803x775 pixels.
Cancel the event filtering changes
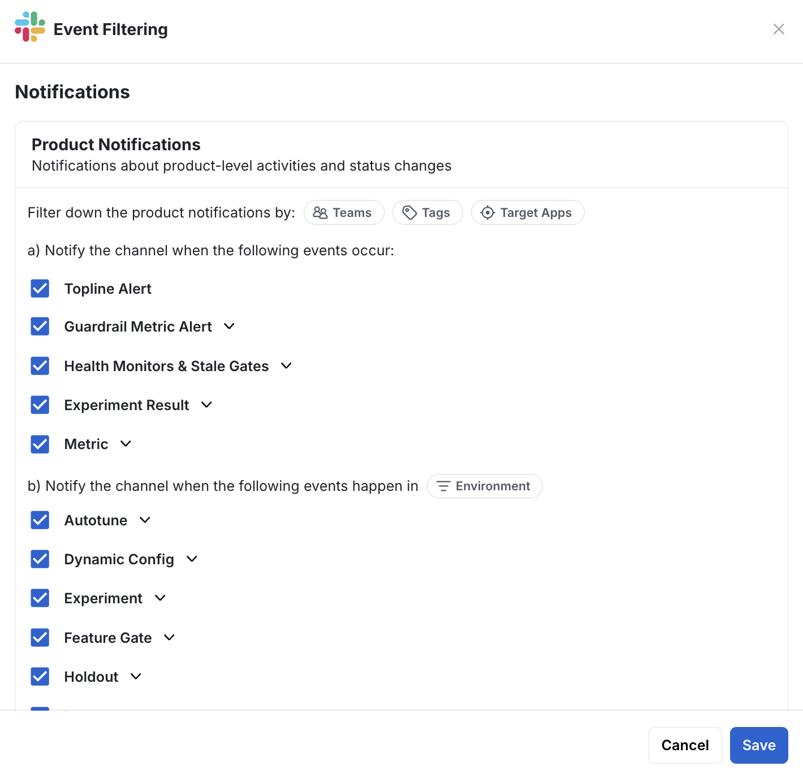[685, 745]
